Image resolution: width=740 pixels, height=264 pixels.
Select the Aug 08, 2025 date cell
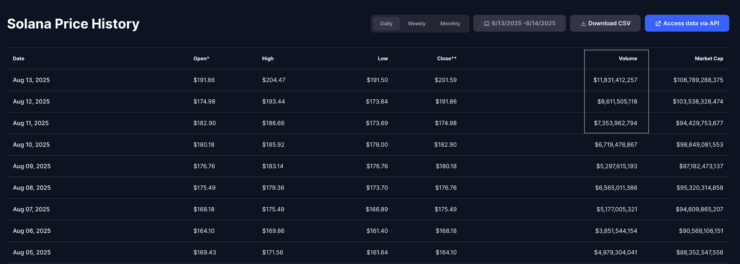(x=32, y=188)
